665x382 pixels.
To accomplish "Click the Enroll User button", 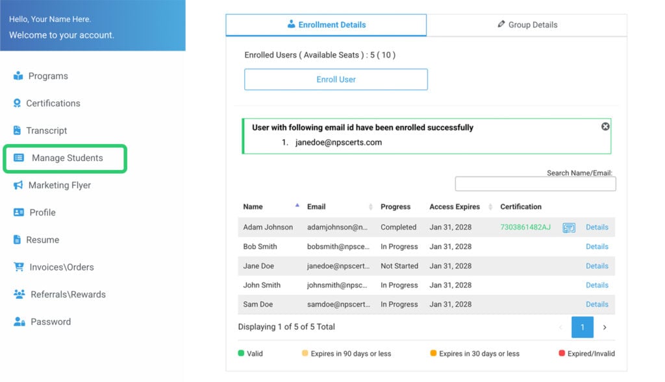I will click(336, 79).
